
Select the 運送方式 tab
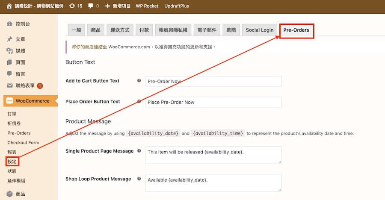(119, 30)
